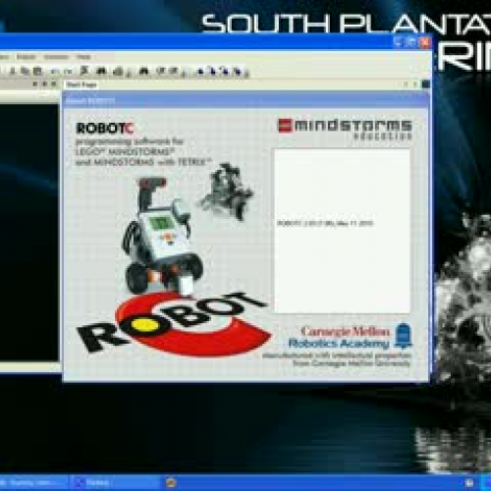The height and width of the screenshot is (491, 491).
Task: Click the Paste icon in the toolbar
Action: [x=37, y=71]
